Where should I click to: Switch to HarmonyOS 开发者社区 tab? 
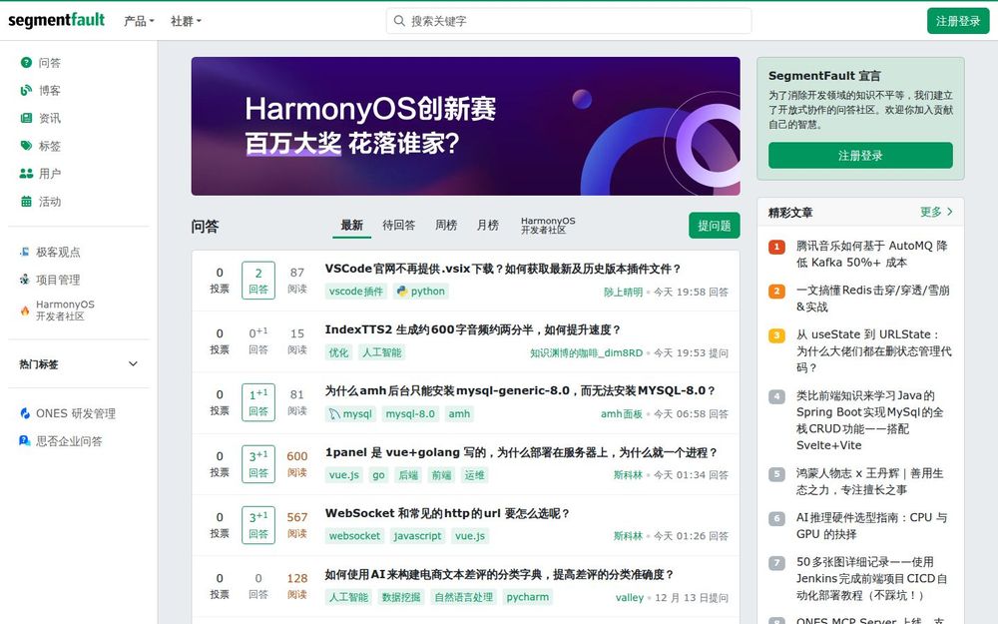(x=548, y=225)
